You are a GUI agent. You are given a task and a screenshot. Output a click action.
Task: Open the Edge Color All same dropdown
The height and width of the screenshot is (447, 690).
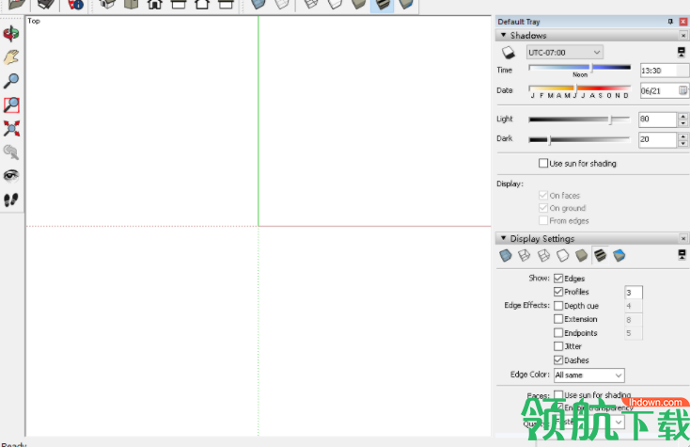(x=588, y=375)
